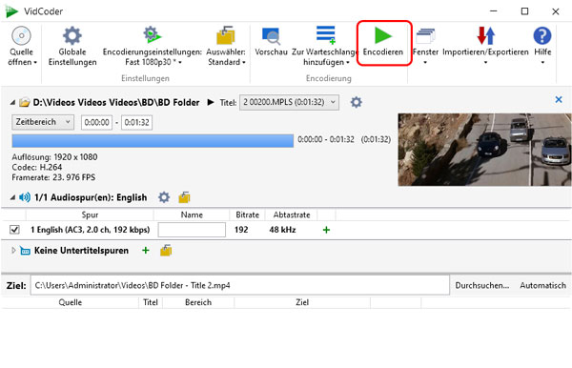
Task: Open Encodierungseinstellungen Fast 1080p30
Action: click(x=153, y=46)
